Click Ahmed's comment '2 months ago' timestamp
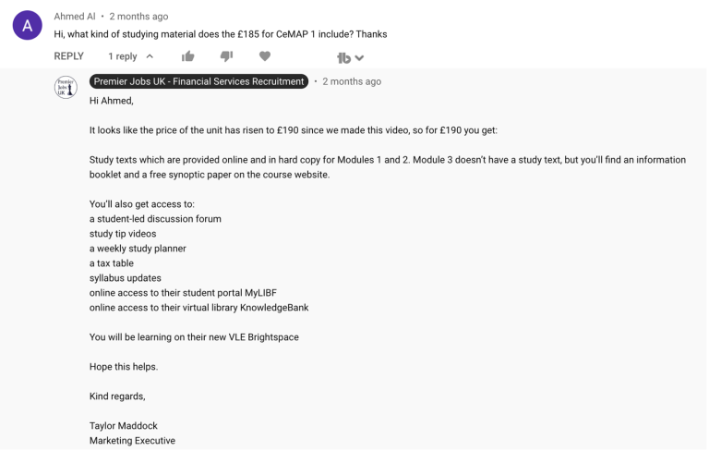Viewport: 709px width, 451px height. coord(138,17)
